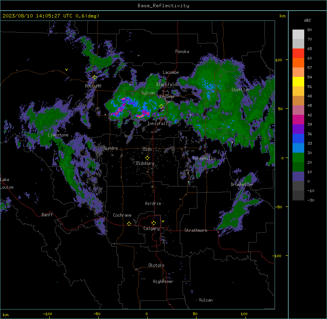Click the Okotoks label

pos(156,265)
